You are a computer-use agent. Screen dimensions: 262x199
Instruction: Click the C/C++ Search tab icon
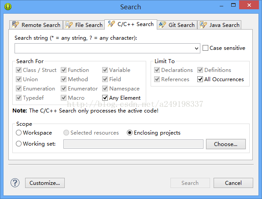coord(111,24)
